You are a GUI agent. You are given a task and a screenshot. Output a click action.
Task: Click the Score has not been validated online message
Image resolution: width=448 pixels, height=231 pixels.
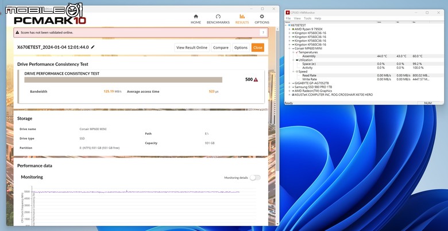tap(47, 33)
